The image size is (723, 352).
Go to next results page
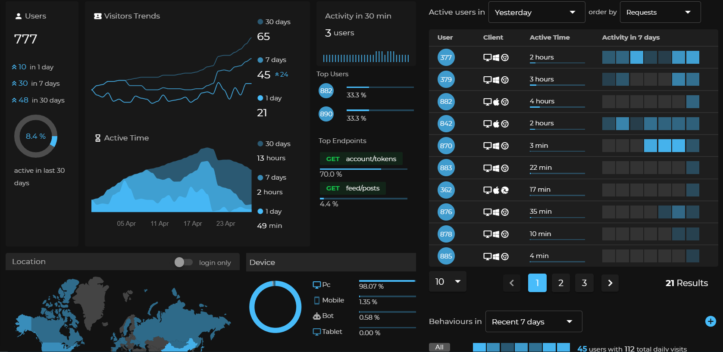pos(610,283)
